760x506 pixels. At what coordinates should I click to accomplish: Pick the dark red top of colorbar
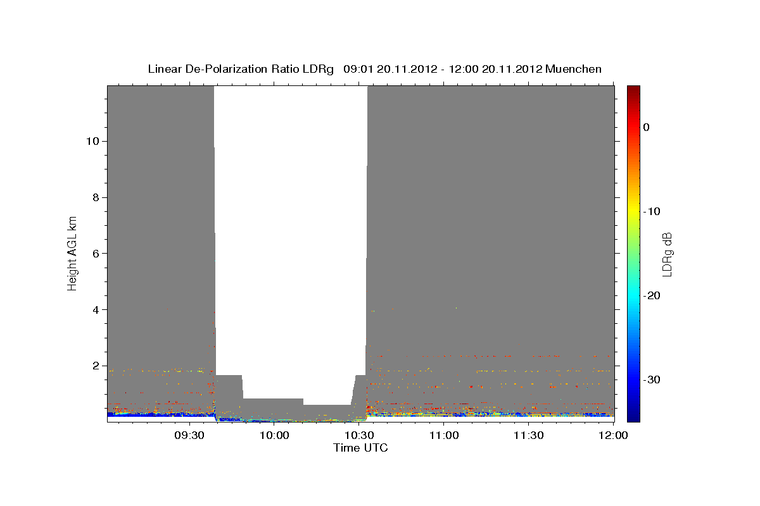(x=633, y=90)
